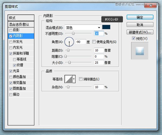This screenshot has width=162, height=135.
Task: Click the style preview thumbnail
Action: click(x=140, y=51)
